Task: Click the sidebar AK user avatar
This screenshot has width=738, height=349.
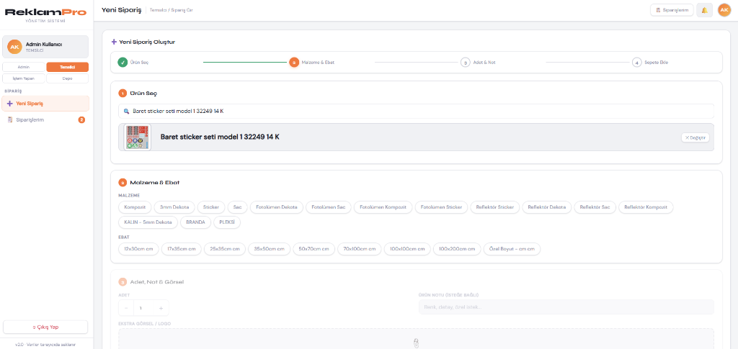Action: click(x=14, y=47)
